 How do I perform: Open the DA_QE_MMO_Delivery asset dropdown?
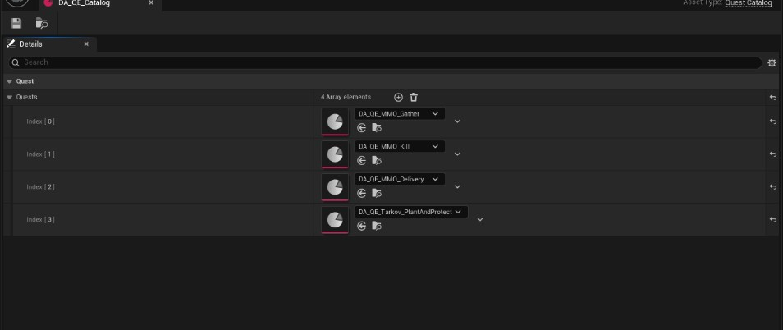click(x=400, y=179)
